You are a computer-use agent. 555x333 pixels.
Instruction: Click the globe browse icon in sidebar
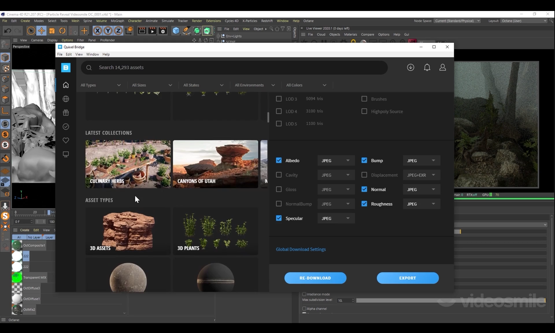[66, 99]
